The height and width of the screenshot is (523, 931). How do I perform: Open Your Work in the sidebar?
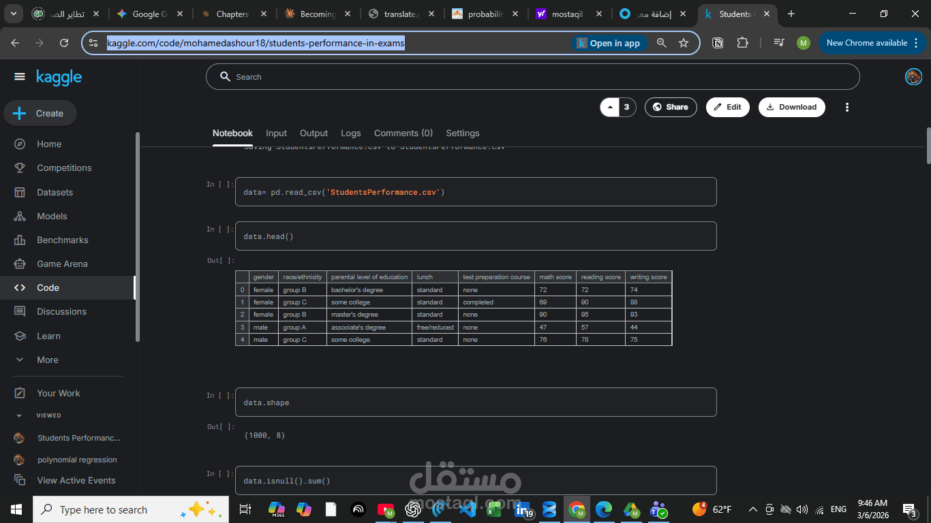click(x=58, y=393)
